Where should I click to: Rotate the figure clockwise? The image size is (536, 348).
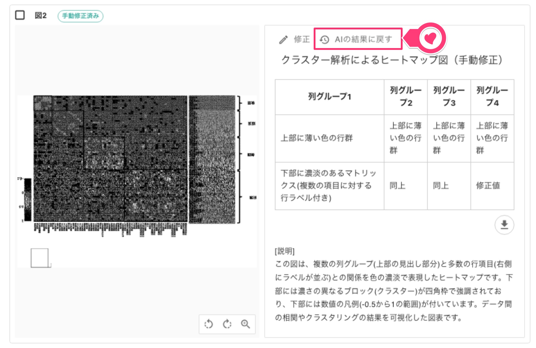[227, 324]
